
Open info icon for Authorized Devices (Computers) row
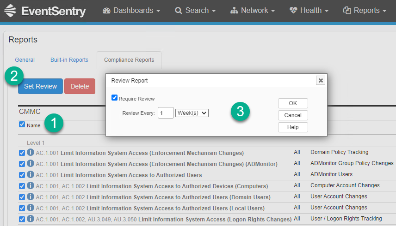coord(31,185)
